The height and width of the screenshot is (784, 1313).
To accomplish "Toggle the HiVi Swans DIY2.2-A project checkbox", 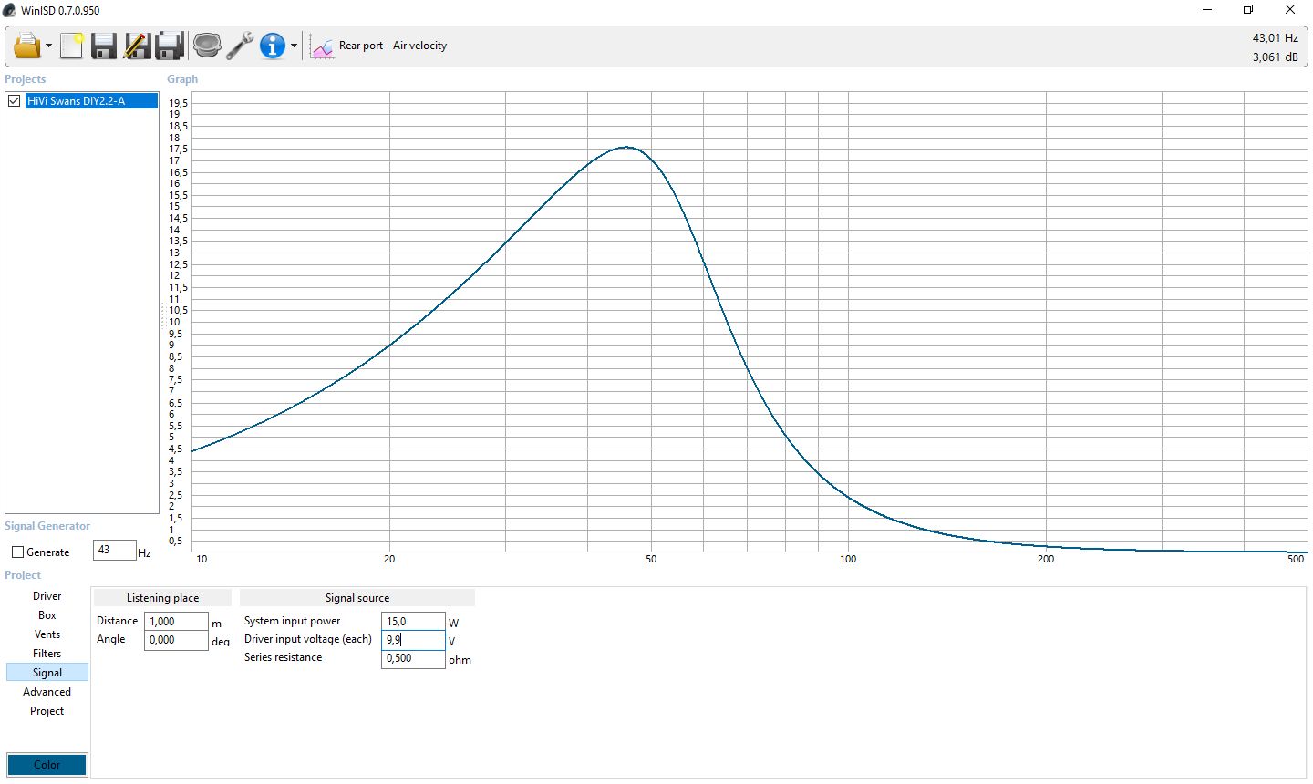I will coord(14,101).
